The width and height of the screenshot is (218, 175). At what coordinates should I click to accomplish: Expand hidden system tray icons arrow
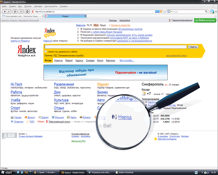(x=202, y=173)
